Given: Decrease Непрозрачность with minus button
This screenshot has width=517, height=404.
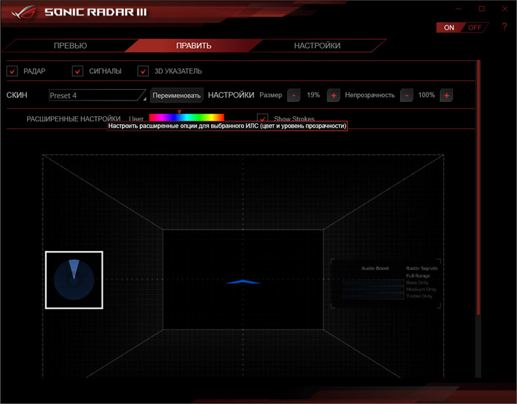Looking at the screenshot, I should [x=406, y=95].
